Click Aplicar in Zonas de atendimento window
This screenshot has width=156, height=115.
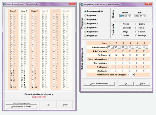coord(65,105)
